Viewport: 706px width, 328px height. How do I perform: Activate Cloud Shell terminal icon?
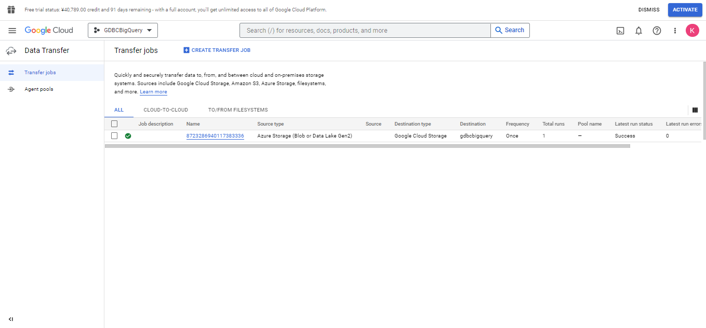pos(620,31)
